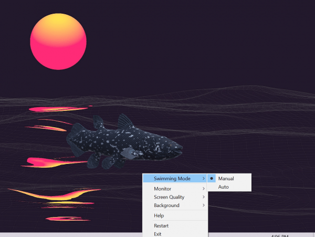Click the bullet marker beside Manual
315x237 pixels.
(x=212, y=179)
